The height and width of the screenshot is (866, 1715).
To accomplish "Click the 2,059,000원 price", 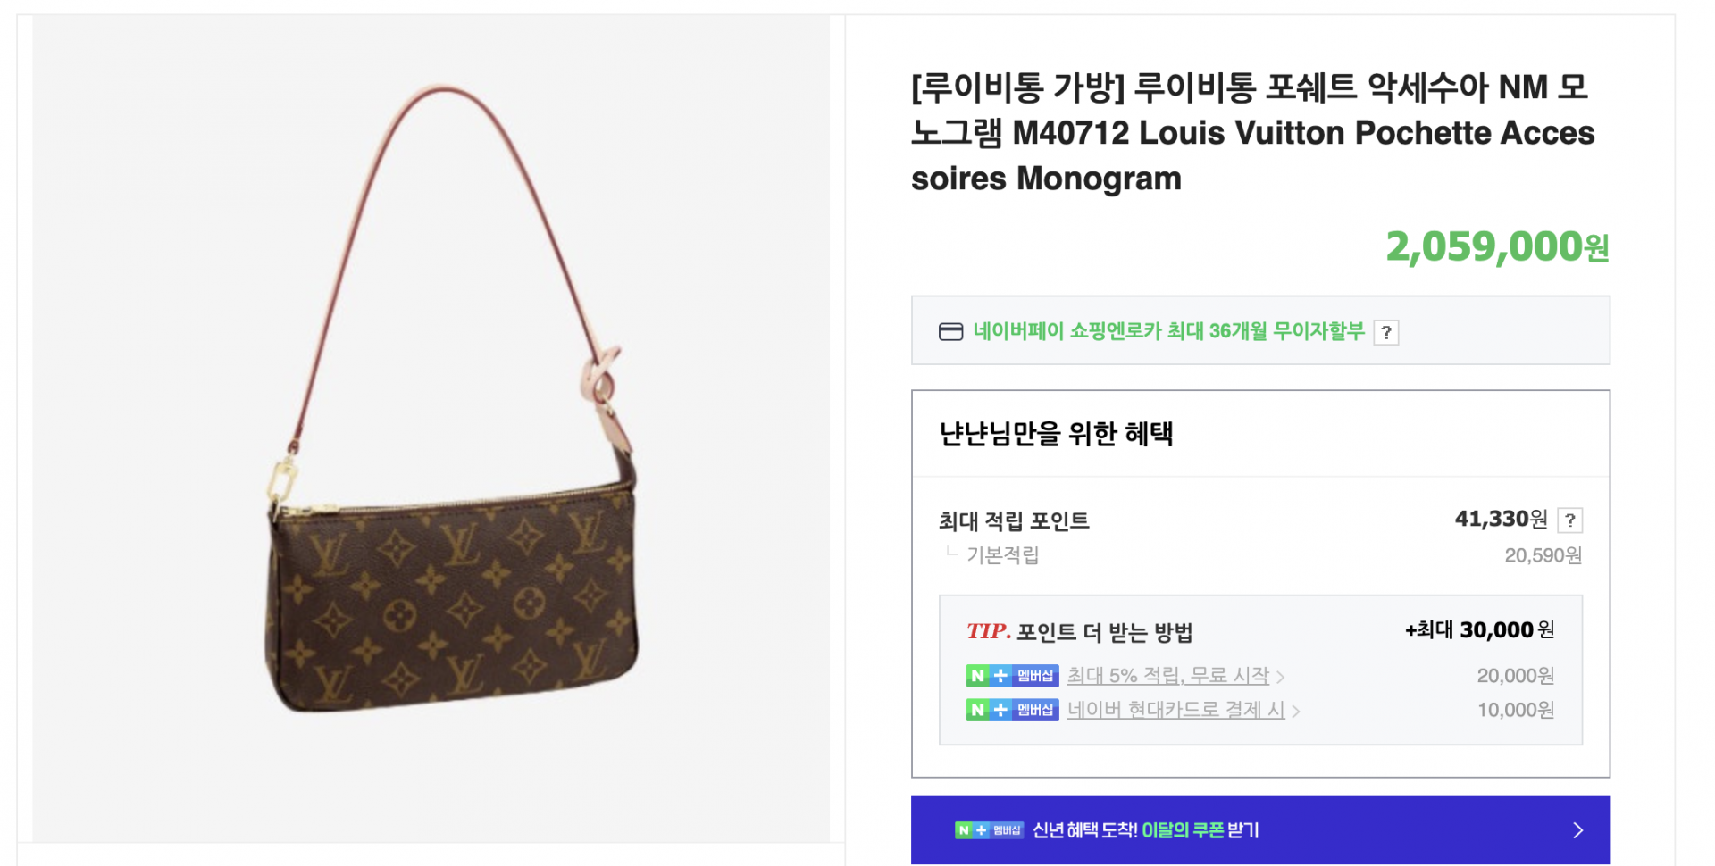I will [x=1497, y=246].
